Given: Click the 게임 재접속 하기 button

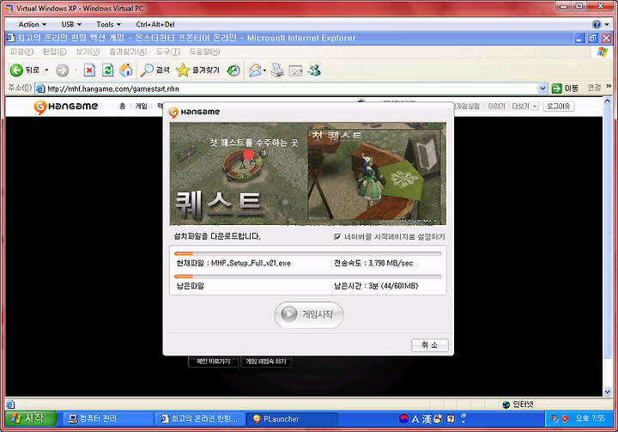Looking at the screenshot, I should tap(266, 361).
